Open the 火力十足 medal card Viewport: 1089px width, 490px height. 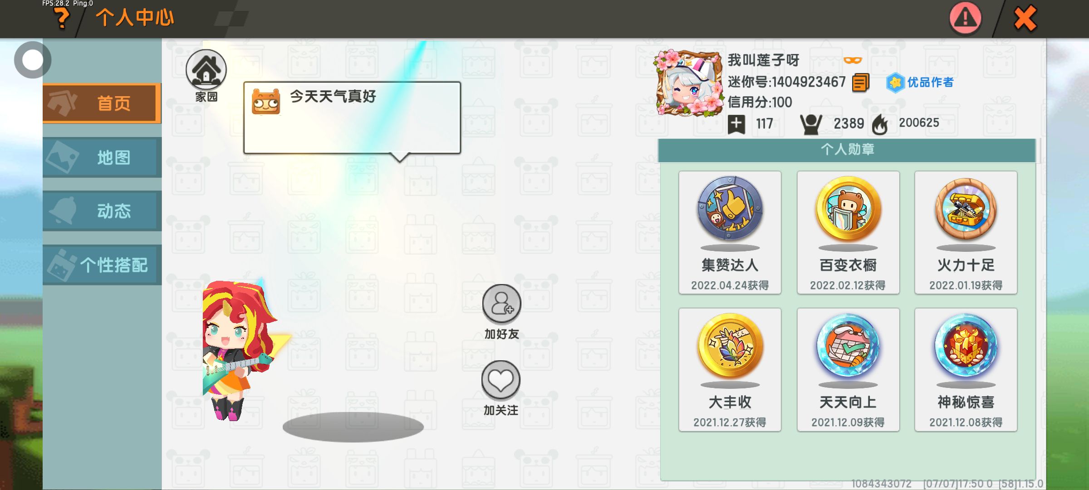(x=966, y=233)
